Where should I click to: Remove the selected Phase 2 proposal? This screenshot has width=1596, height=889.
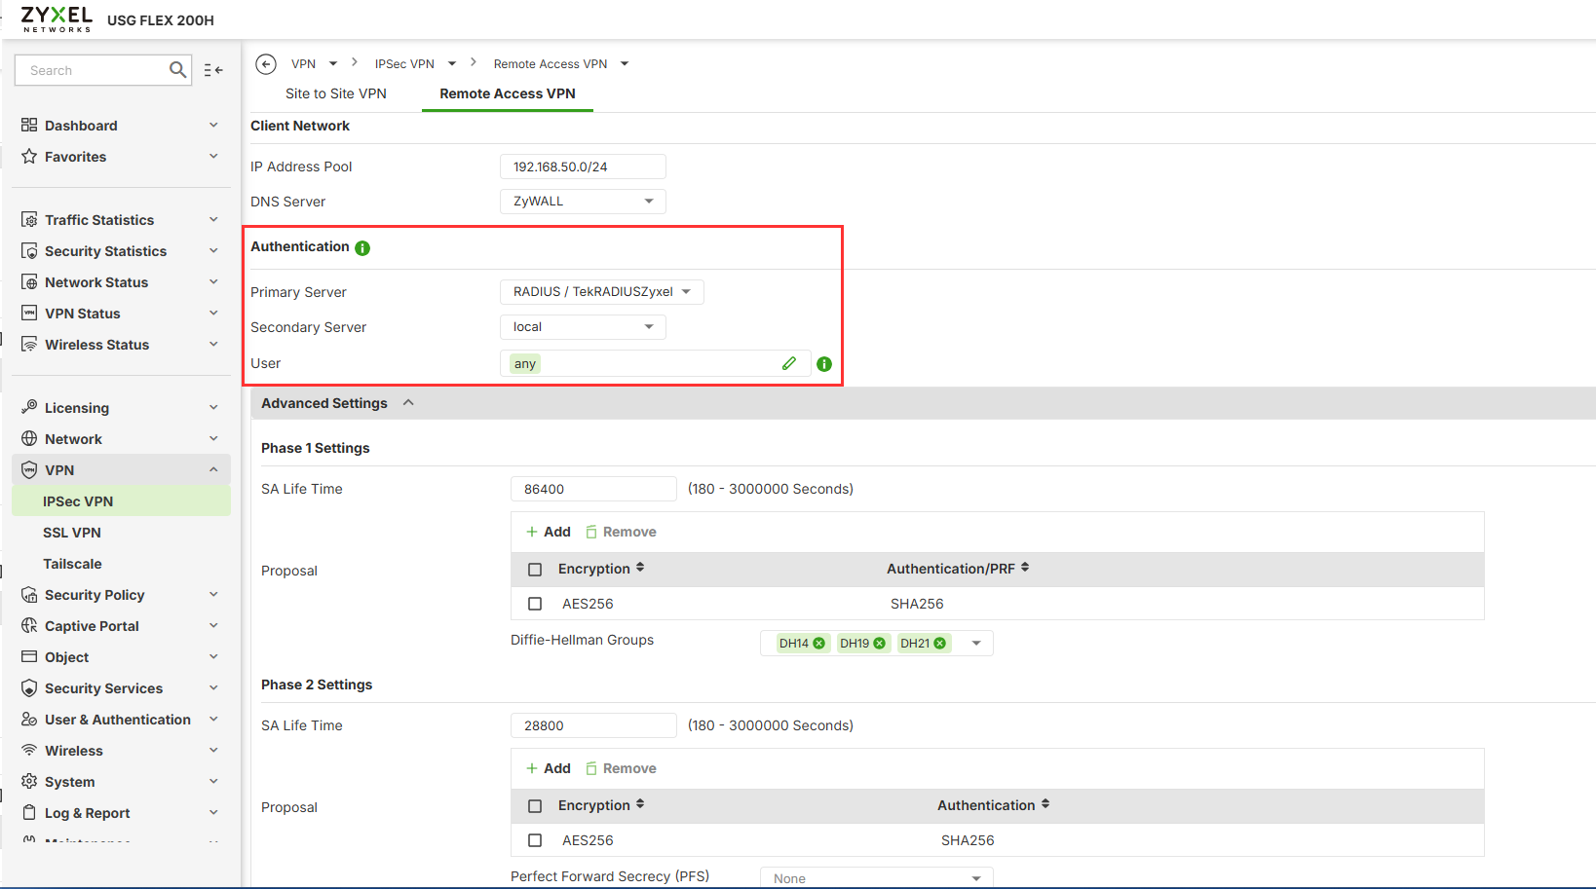point(621,768)
